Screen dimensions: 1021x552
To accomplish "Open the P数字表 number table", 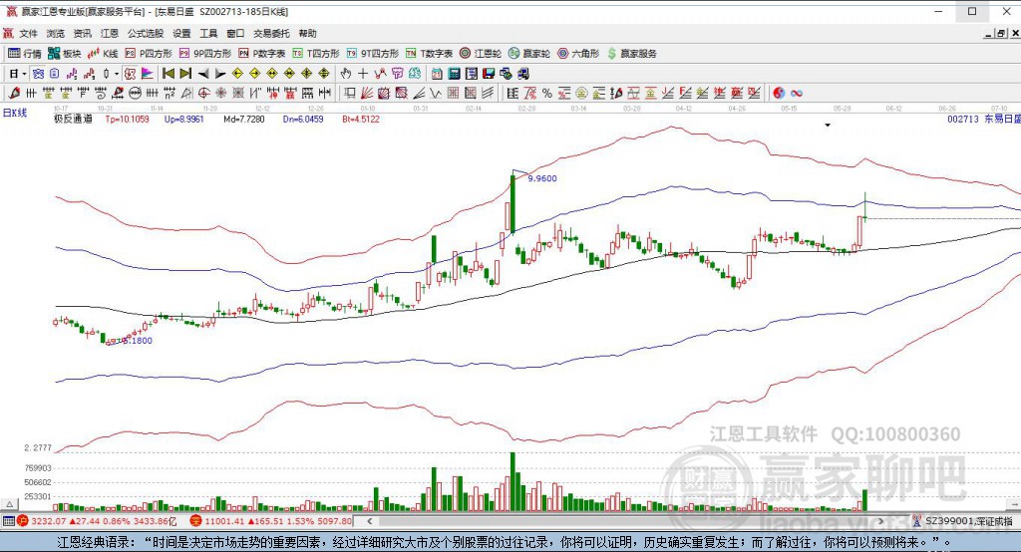I will tap(262, 54).
